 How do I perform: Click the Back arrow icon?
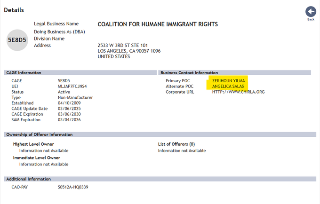[x=310, y=11]
